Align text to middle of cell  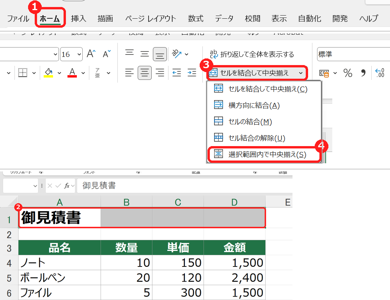pyautogui.click(x=145, y=54)
